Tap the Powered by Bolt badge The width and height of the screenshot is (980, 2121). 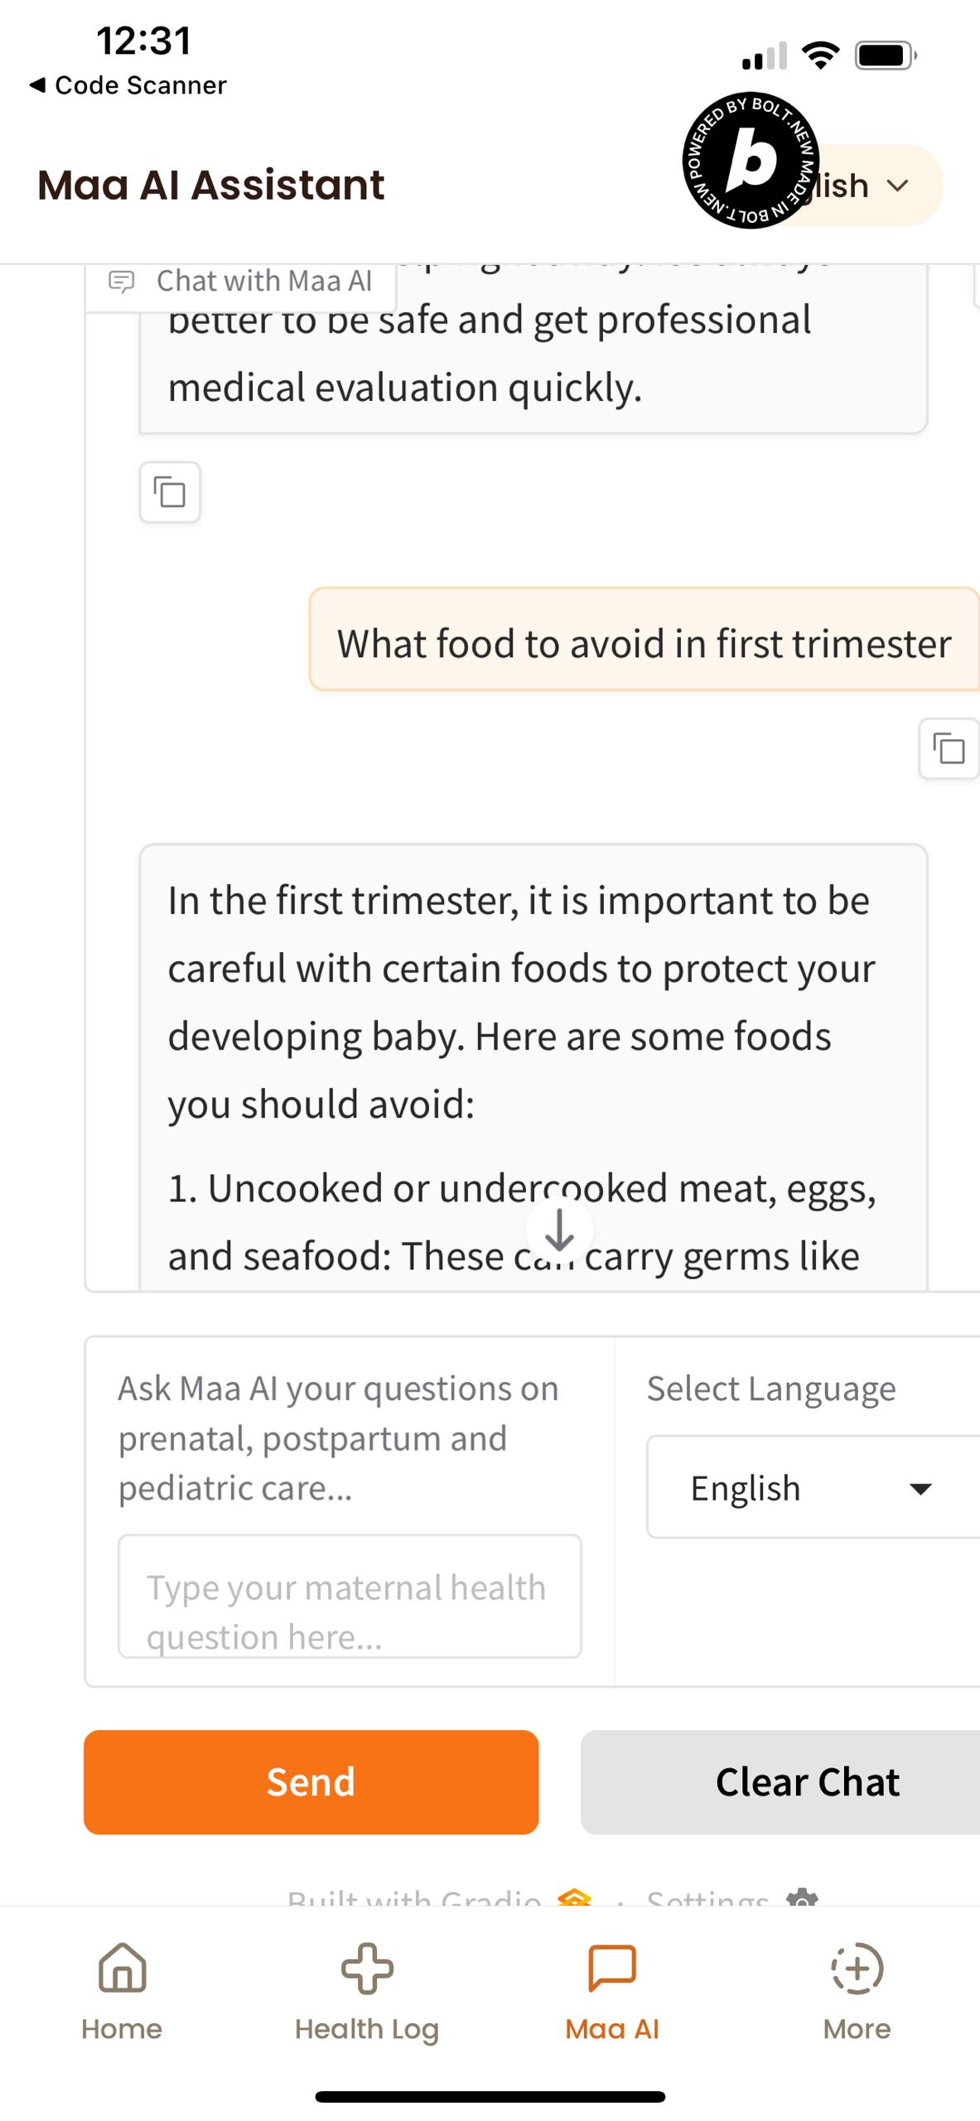750,160
